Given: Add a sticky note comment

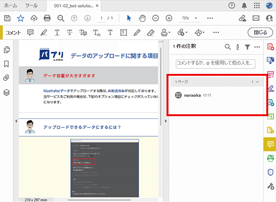Looking at the screenshot, I should pos(30,33).
